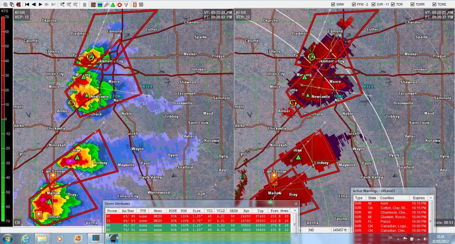Close the Storm Attributes window
This screenshot has width=455, height=244.
click(295, 204)
